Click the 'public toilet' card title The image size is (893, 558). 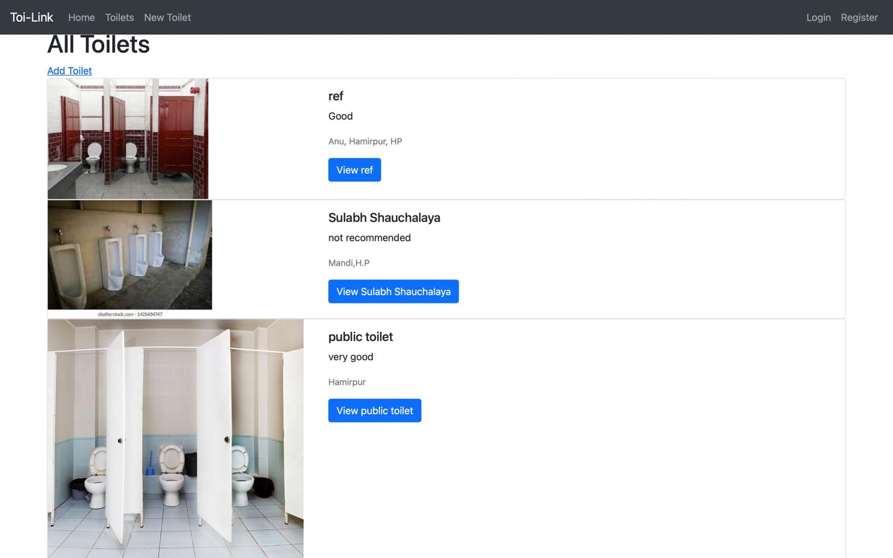point(360,337)
